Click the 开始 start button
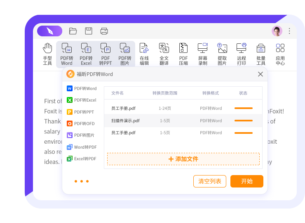Screen dimensions: 305x223 (x=247, y=181)
